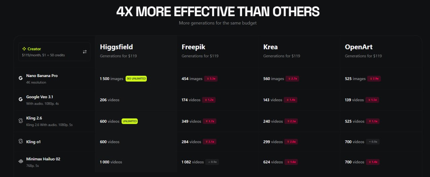Click the UNLIMITED badge in Kling 2.6 row
Screen dimensions: 430x177
130,121
